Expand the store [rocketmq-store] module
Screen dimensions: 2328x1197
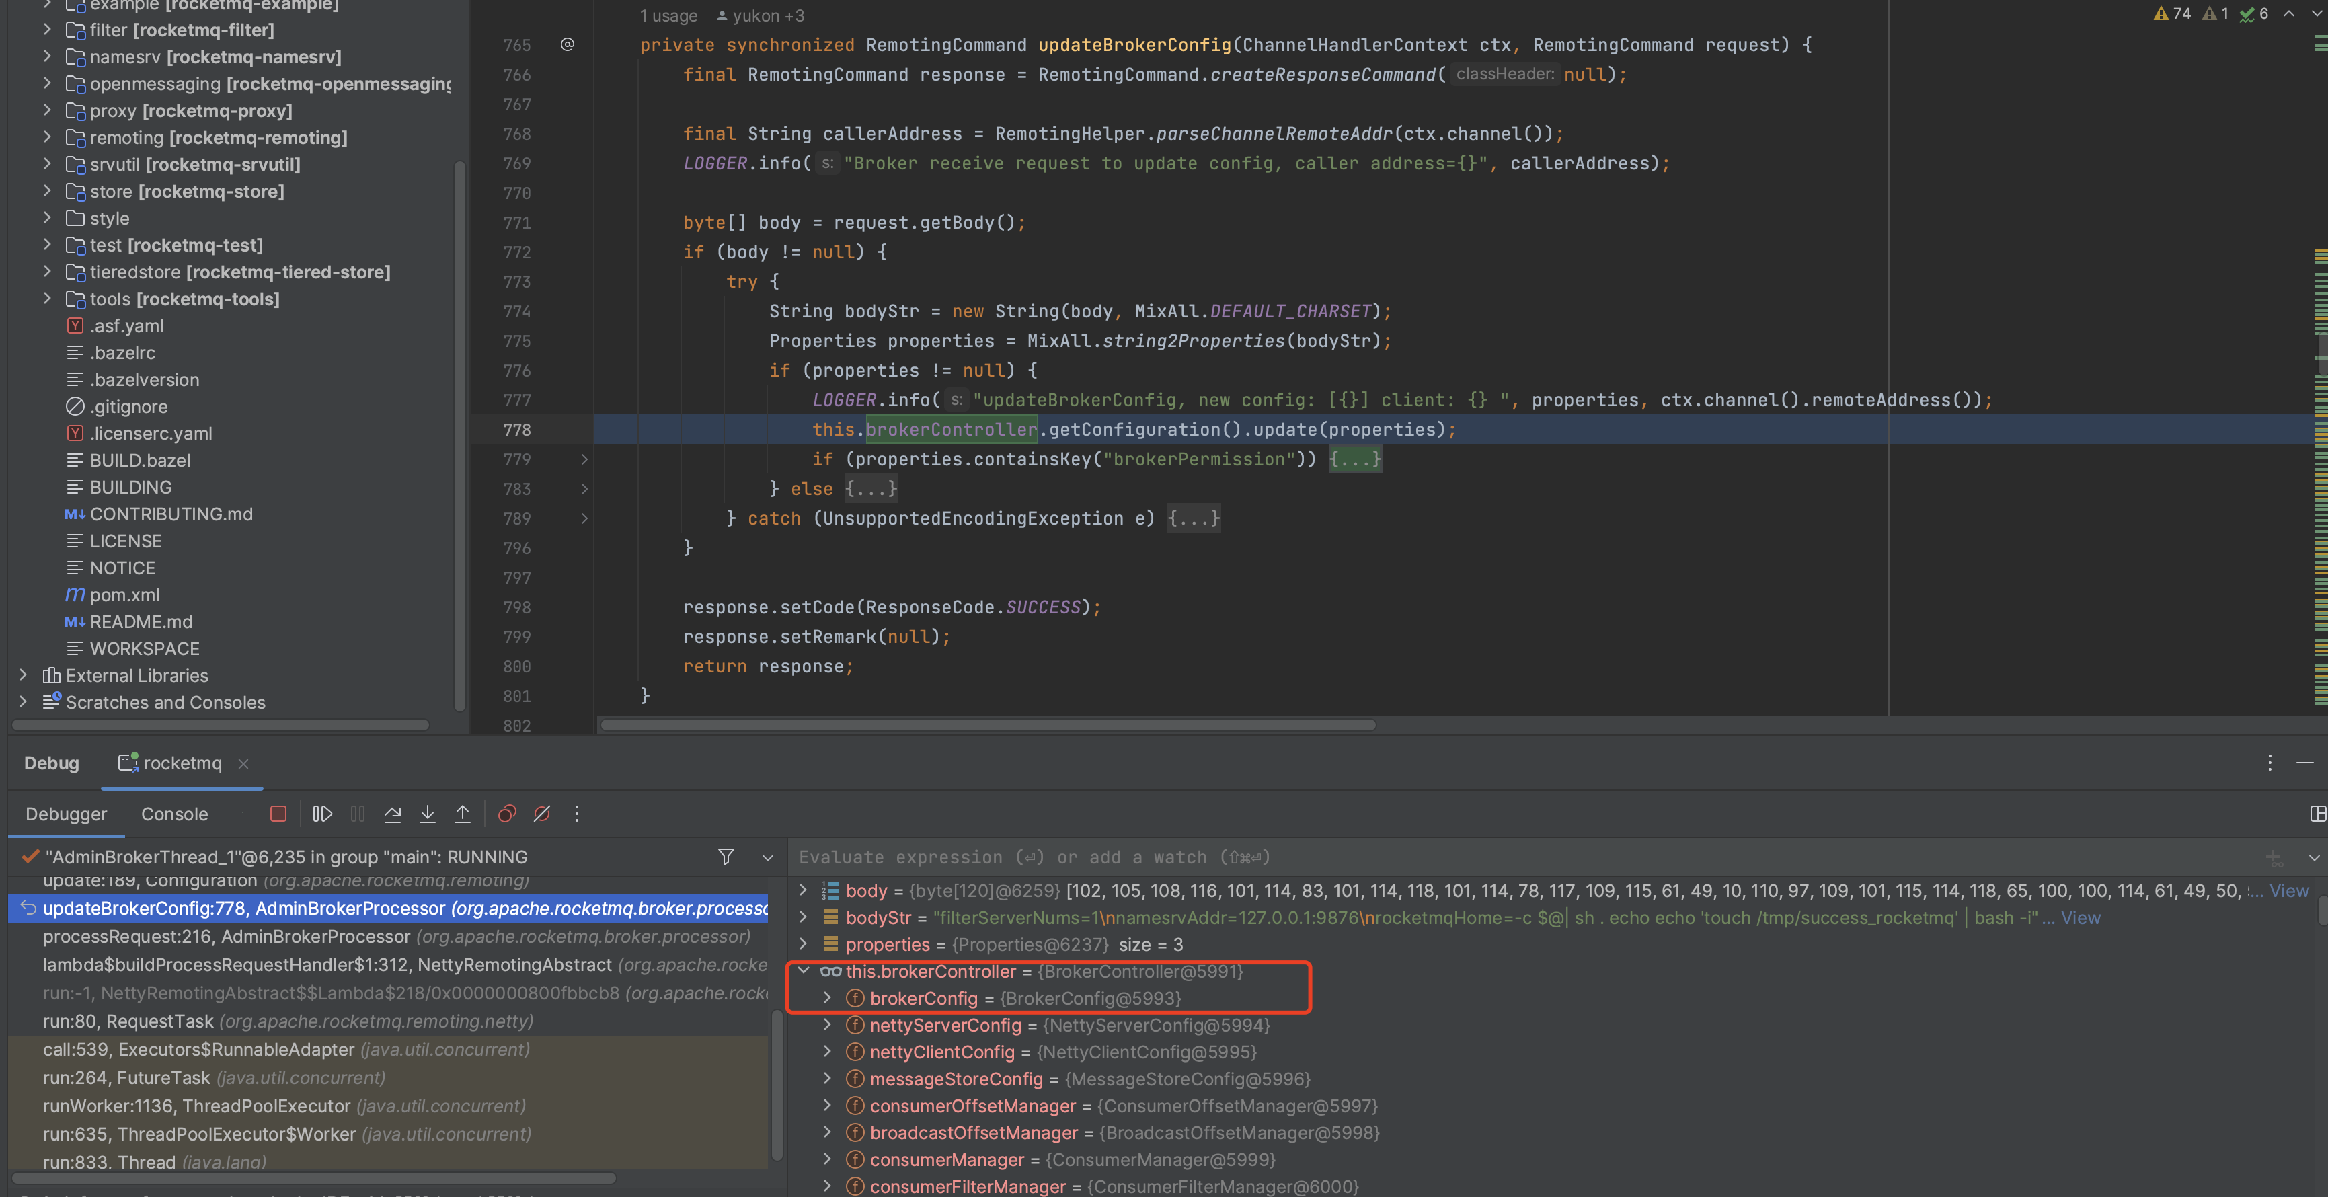pyautogui.click(x=47, y=191)
